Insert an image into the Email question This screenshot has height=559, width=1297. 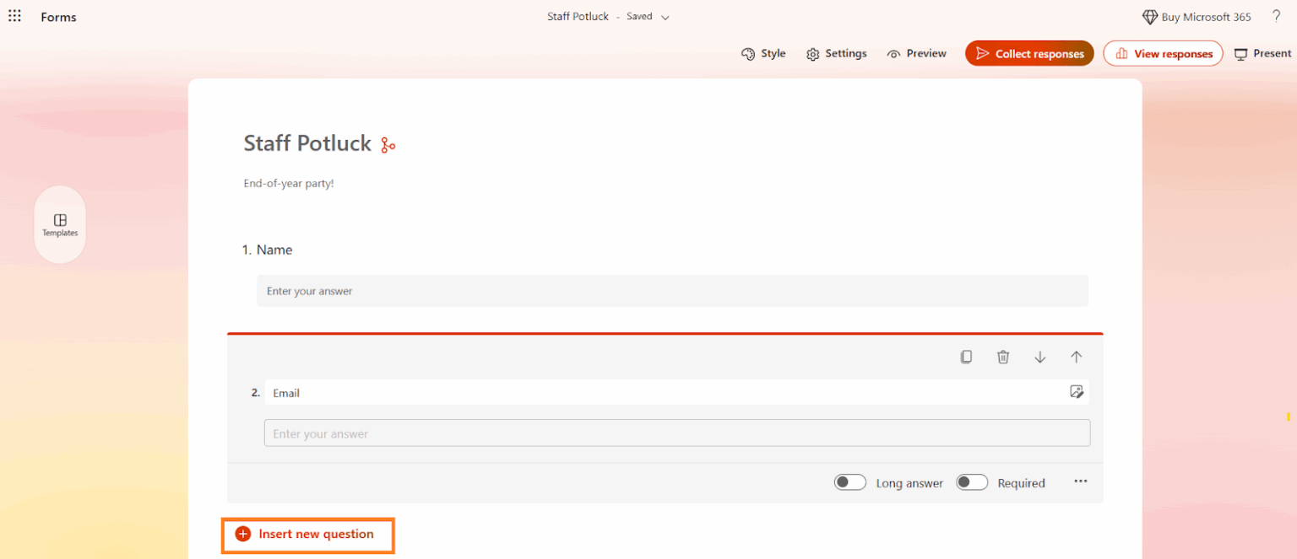1077,392
